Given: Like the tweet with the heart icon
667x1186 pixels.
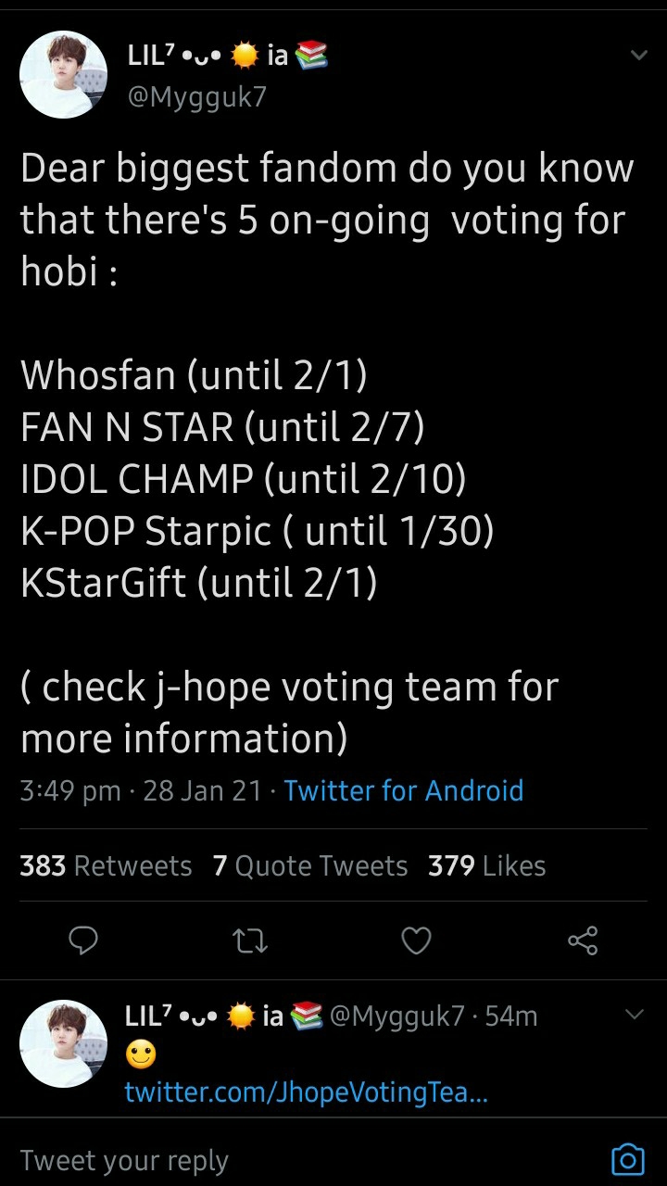Looking at the screenshot, I should (416, 941).
